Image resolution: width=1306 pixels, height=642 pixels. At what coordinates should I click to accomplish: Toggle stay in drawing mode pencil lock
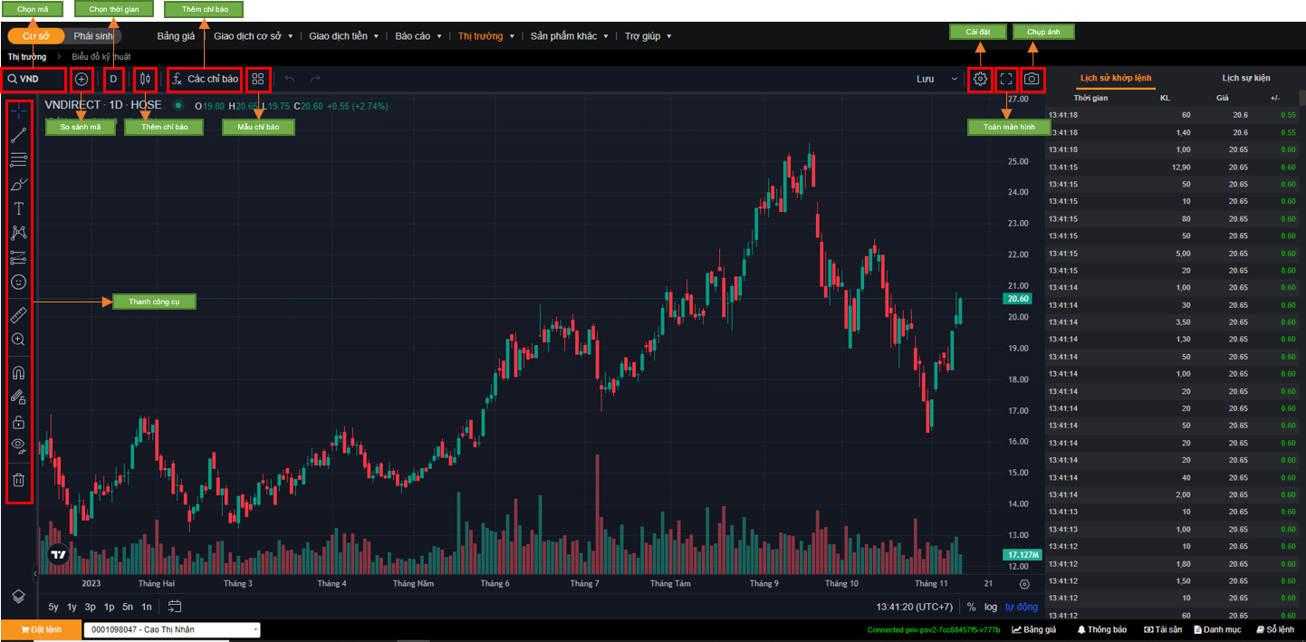coord(19,397)
